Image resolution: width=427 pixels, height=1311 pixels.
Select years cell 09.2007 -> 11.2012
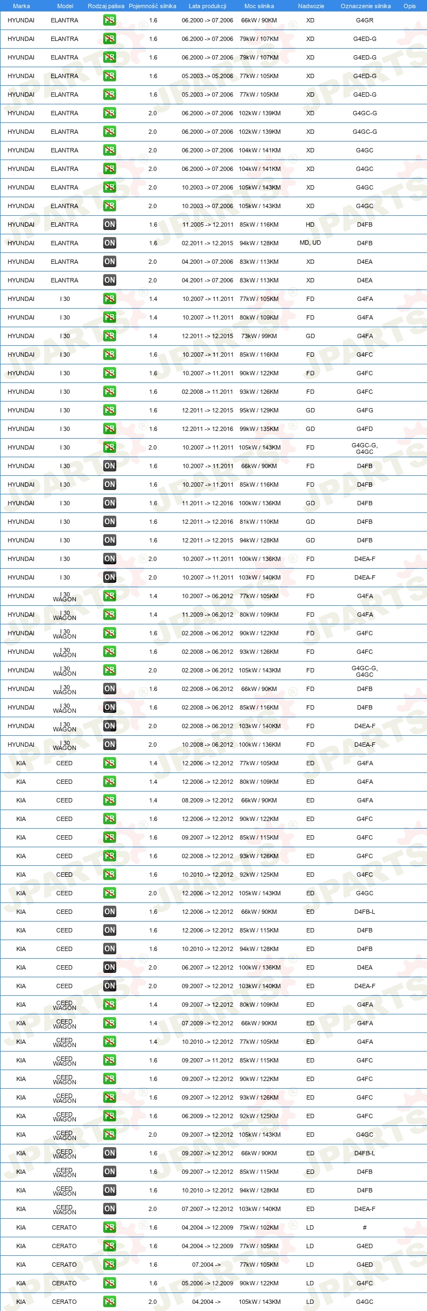[x=207, y=1060]
